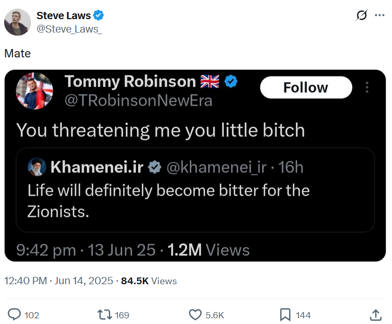View the 84.5K Views analytics
392x324 pixels.
tap(149, 281)
